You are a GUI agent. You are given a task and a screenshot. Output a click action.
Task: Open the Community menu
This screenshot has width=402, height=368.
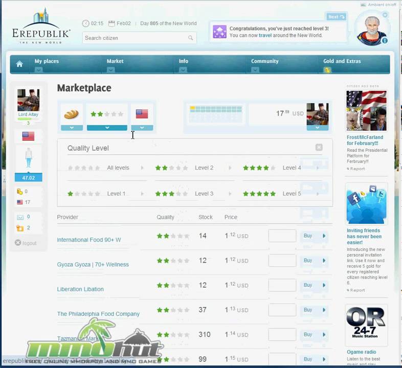click(264, 61)
